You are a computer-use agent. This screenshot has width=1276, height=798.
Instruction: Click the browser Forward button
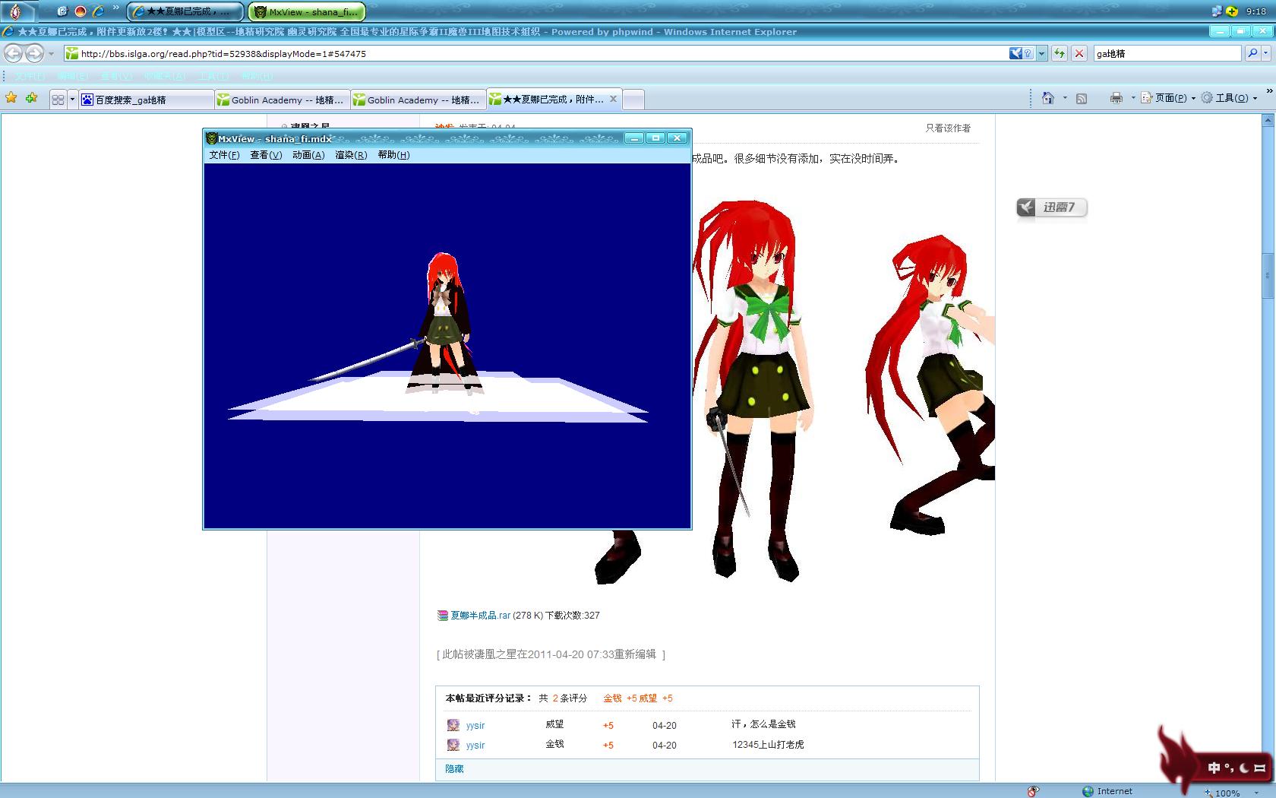coord(34,53)
